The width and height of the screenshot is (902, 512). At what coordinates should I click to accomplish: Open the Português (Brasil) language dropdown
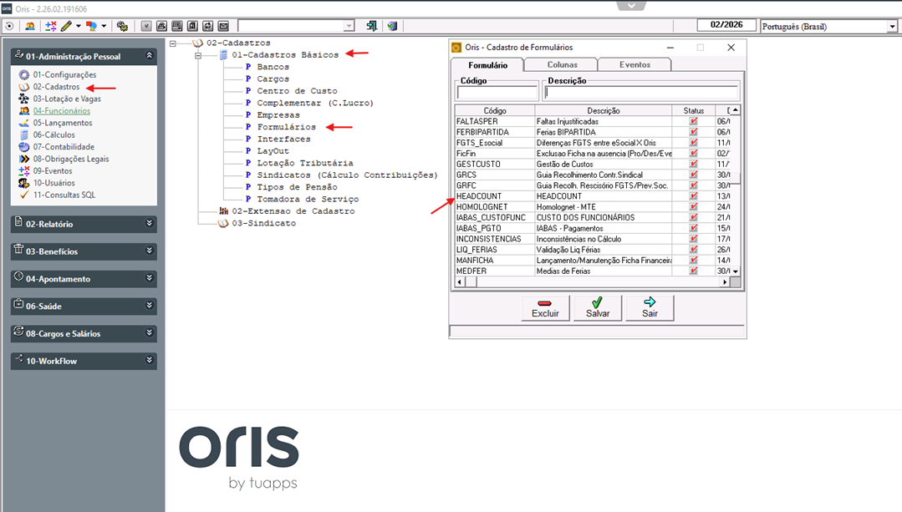coord(892,27)
